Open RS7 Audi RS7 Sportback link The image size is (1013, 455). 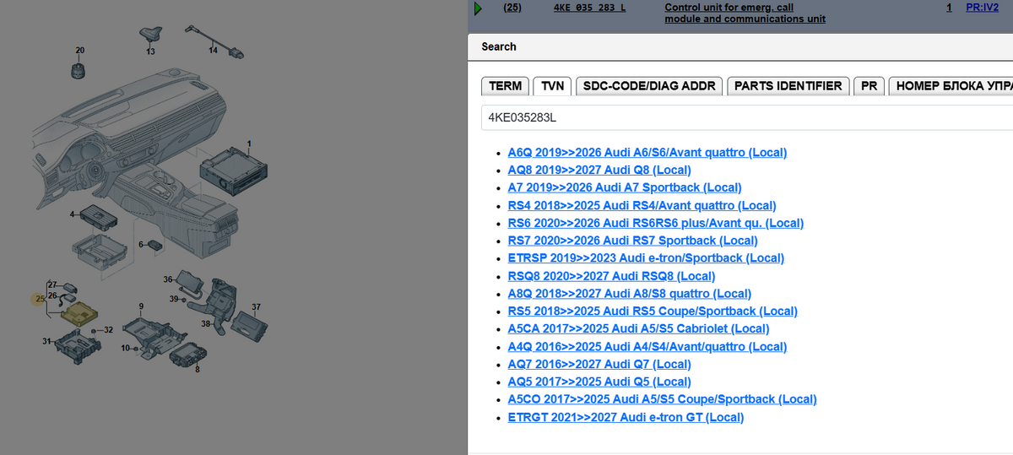point(633,241)
